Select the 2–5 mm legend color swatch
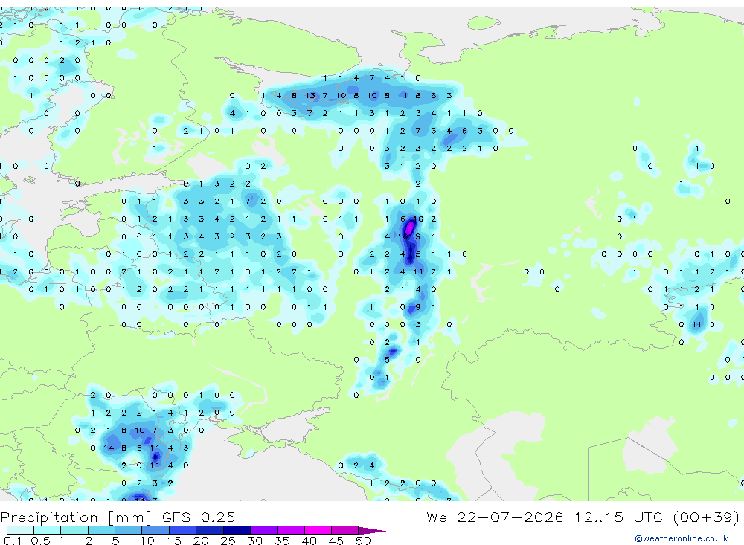 (x=101, y=530)
